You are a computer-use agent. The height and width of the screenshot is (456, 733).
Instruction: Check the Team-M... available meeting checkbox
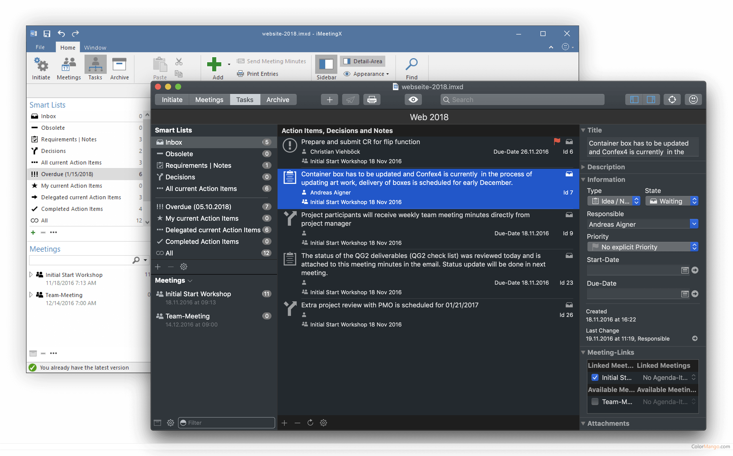[595, 401]
